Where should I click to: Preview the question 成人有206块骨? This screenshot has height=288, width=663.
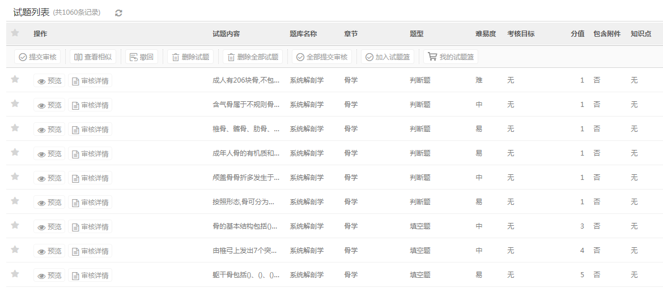(x=49, y=81)
